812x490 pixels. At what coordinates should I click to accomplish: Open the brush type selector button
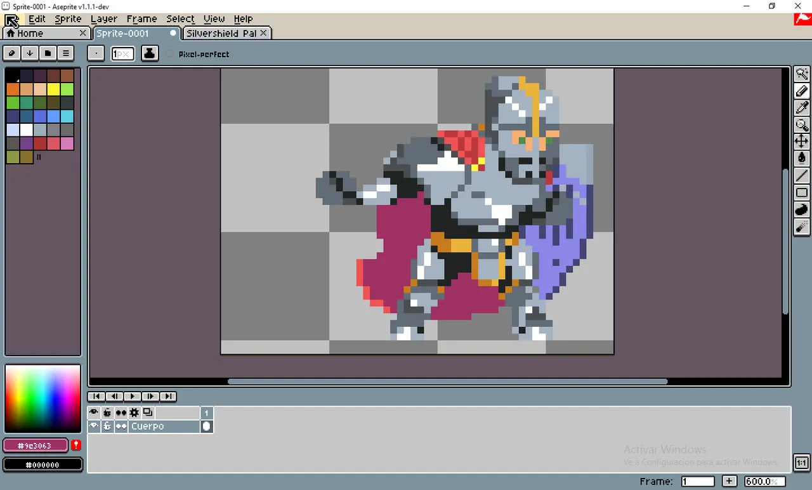click(x=96, y=53)
